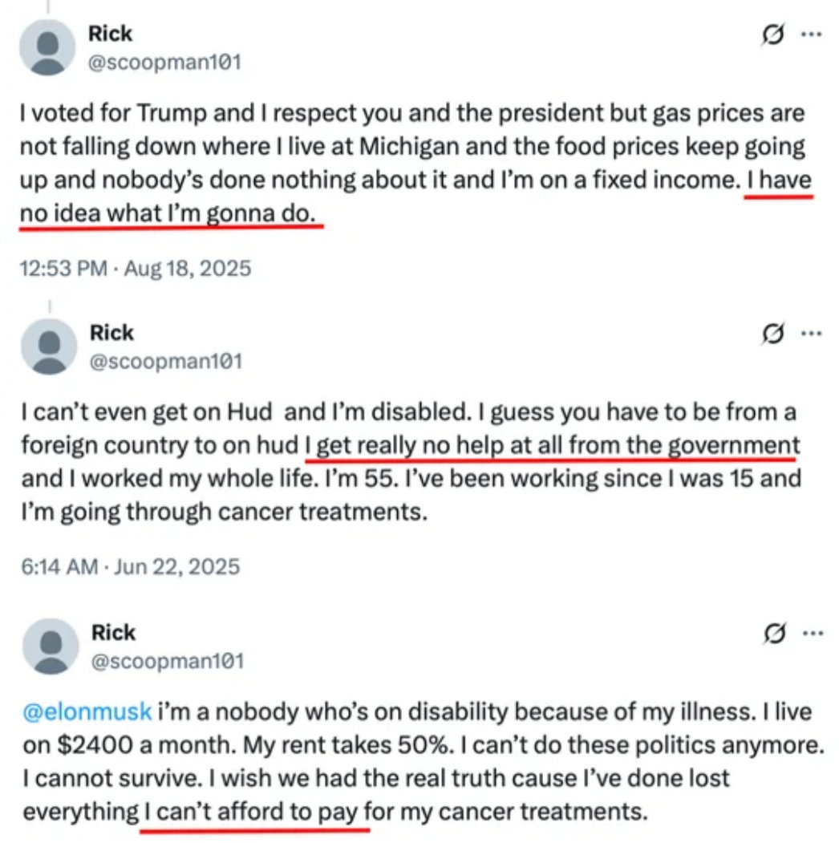Click Grok icon on the gas prices tweet
Viewport: 839px width, 843px height.
(x=774, y=35)
